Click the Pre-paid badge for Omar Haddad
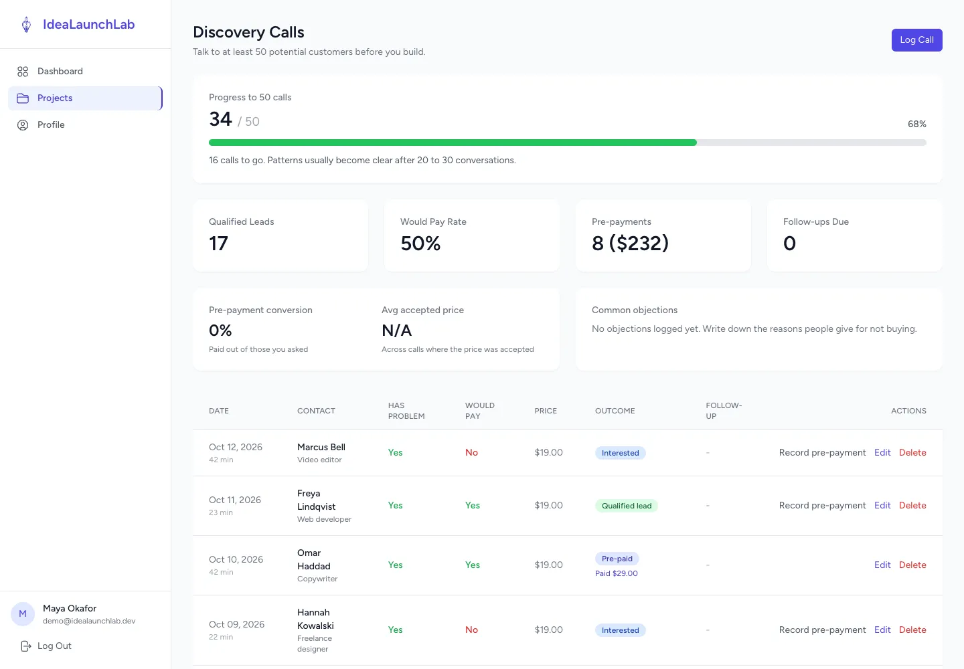Image resolution: width=964 pixels, height=669 pixels. pos(617,559)
